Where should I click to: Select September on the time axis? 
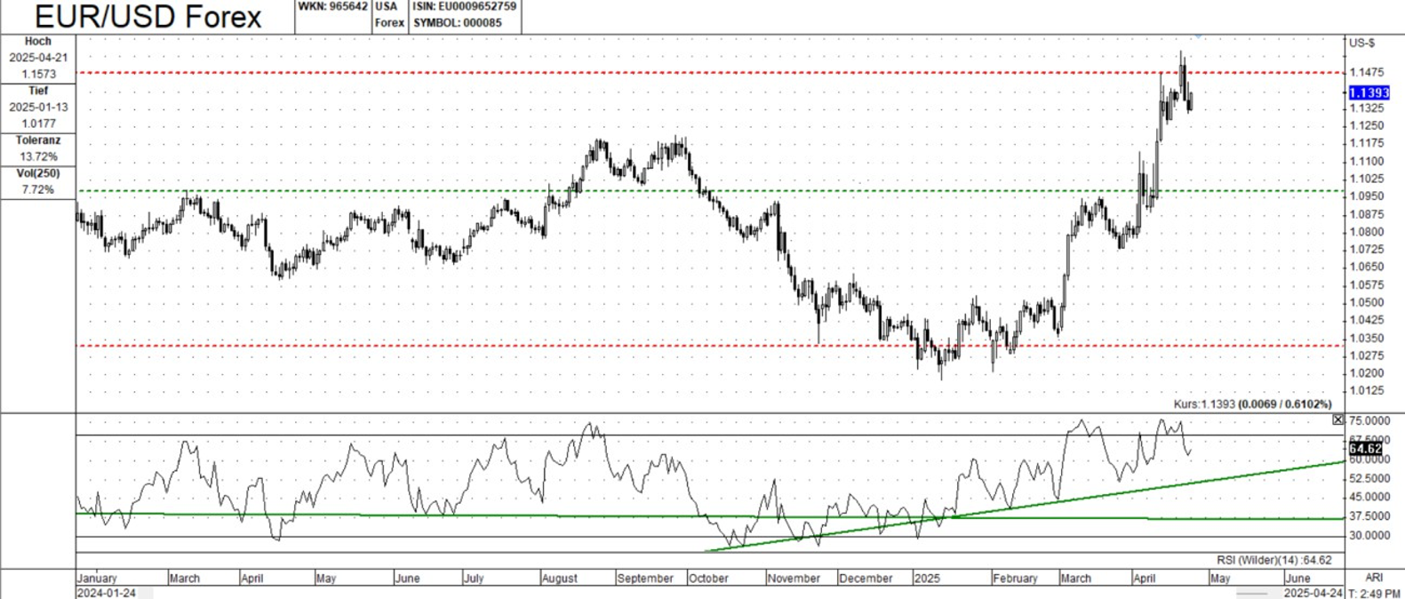[x=645, y=579]
